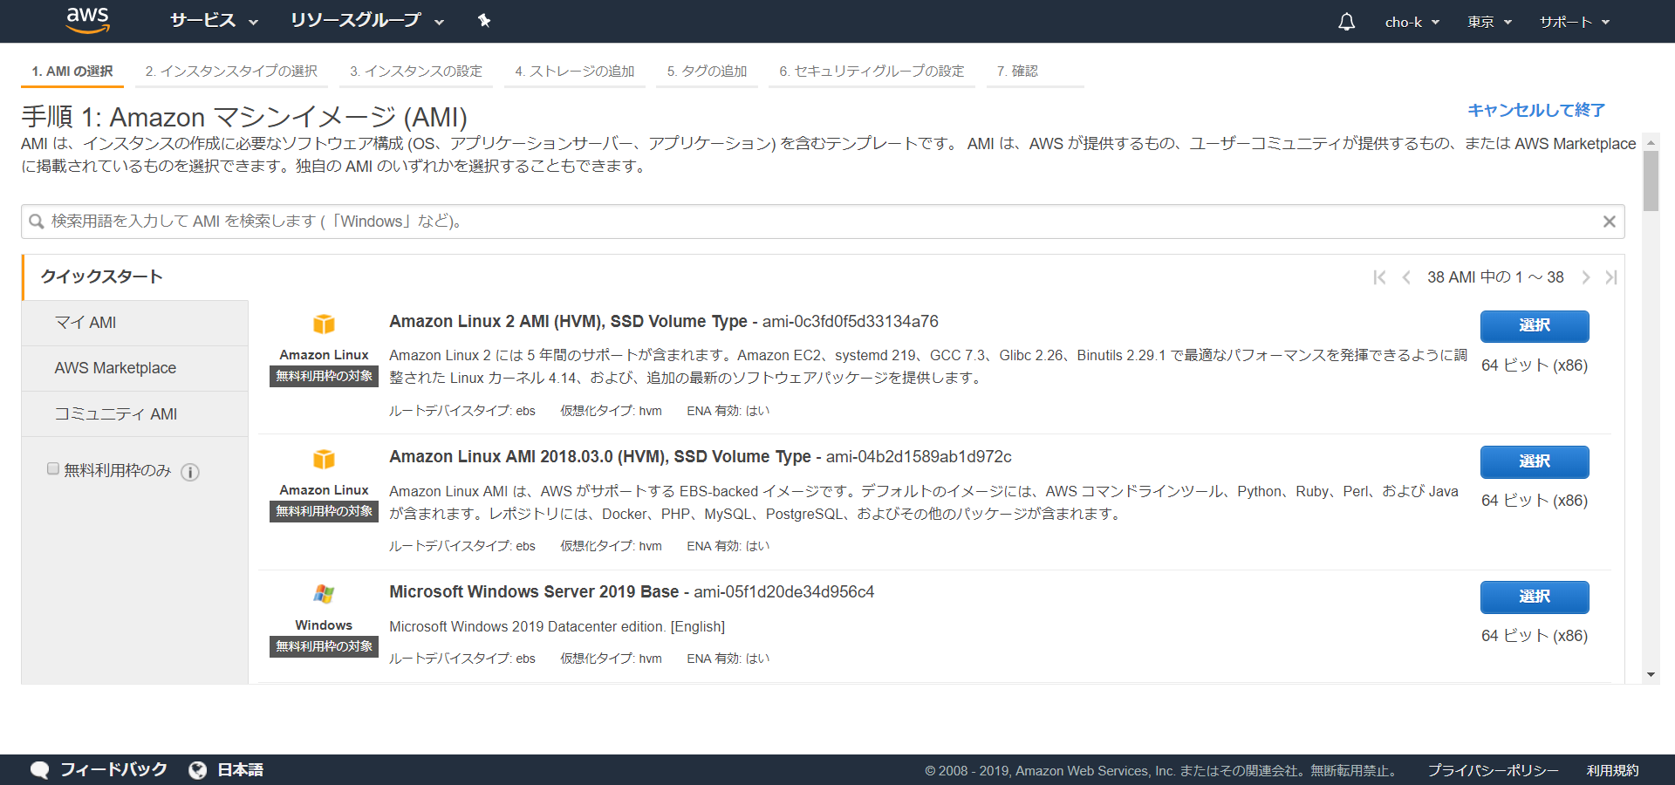Screen dimensions: 1675x785
Task: Open the プライバシーポリシー link
Action: 1493,771
